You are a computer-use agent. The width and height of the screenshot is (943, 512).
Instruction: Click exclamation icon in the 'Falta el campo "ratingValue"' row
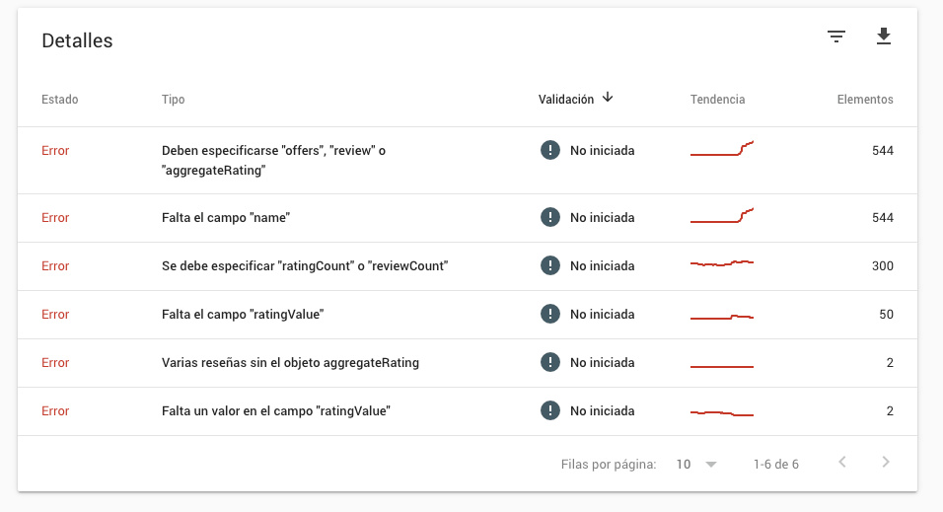click(549, 314)
